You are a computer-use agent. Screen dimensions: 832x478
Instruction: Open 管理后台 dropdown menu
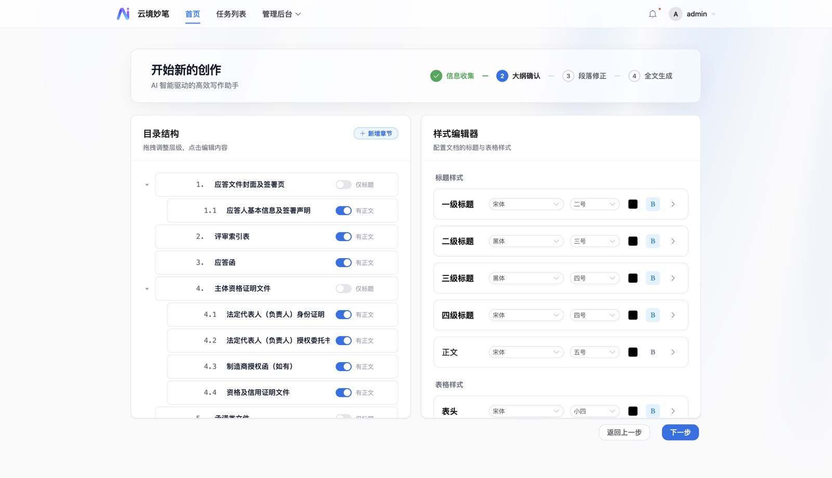(281, 14)
